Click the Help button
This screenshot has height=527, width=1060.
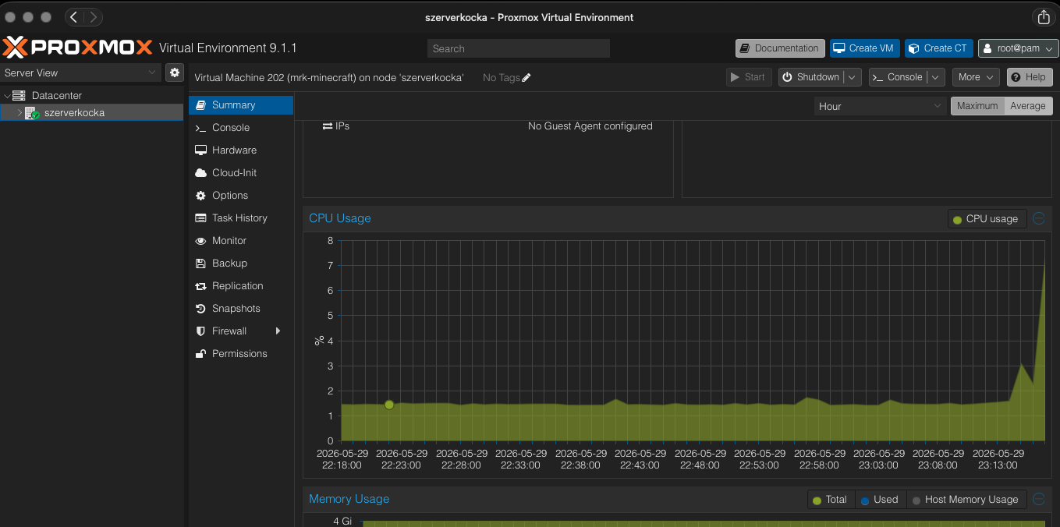tap(1030, 77)
